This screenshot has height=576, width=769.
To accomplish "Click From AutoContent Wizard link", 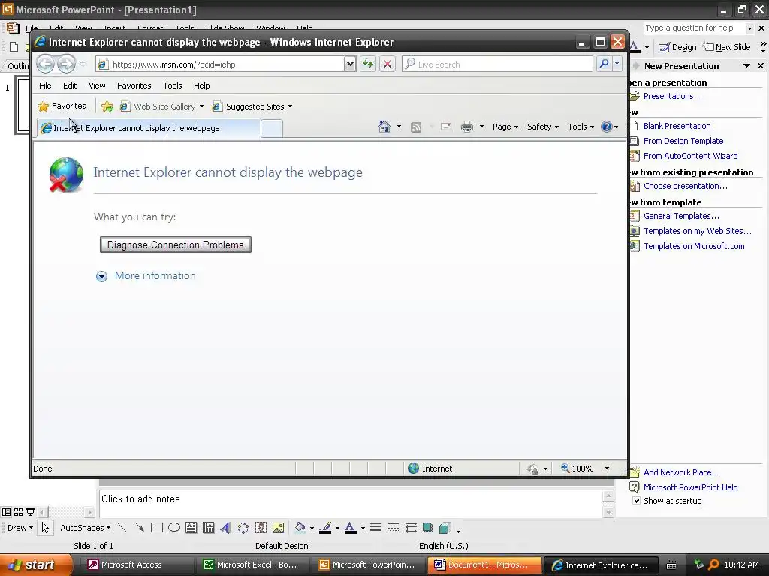I will (691, 156).
